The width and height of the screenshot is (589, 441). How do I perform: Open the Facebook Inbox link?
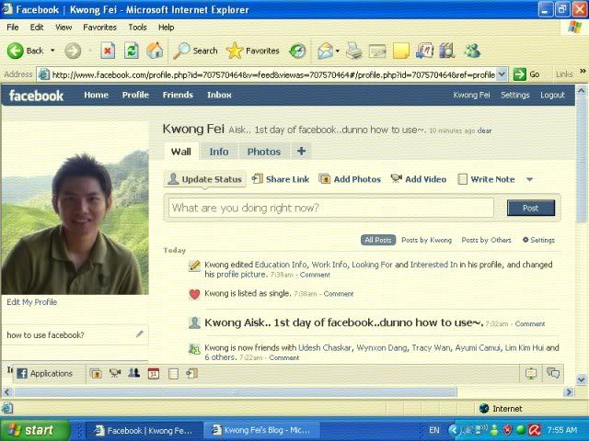[219, 95]
